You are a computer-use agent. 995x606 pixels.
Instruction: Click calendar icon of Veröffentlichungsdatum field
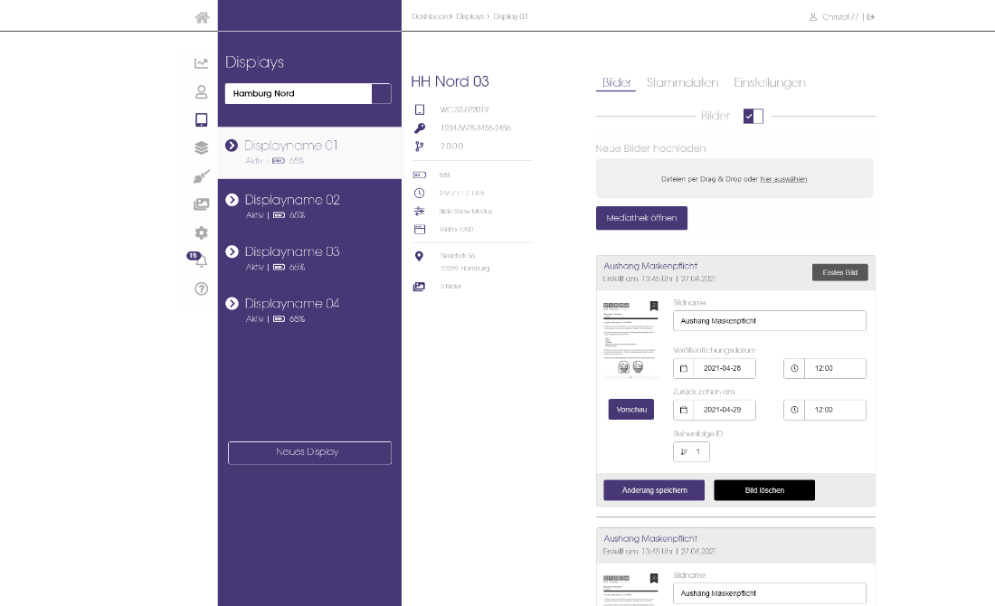(684, 368)
